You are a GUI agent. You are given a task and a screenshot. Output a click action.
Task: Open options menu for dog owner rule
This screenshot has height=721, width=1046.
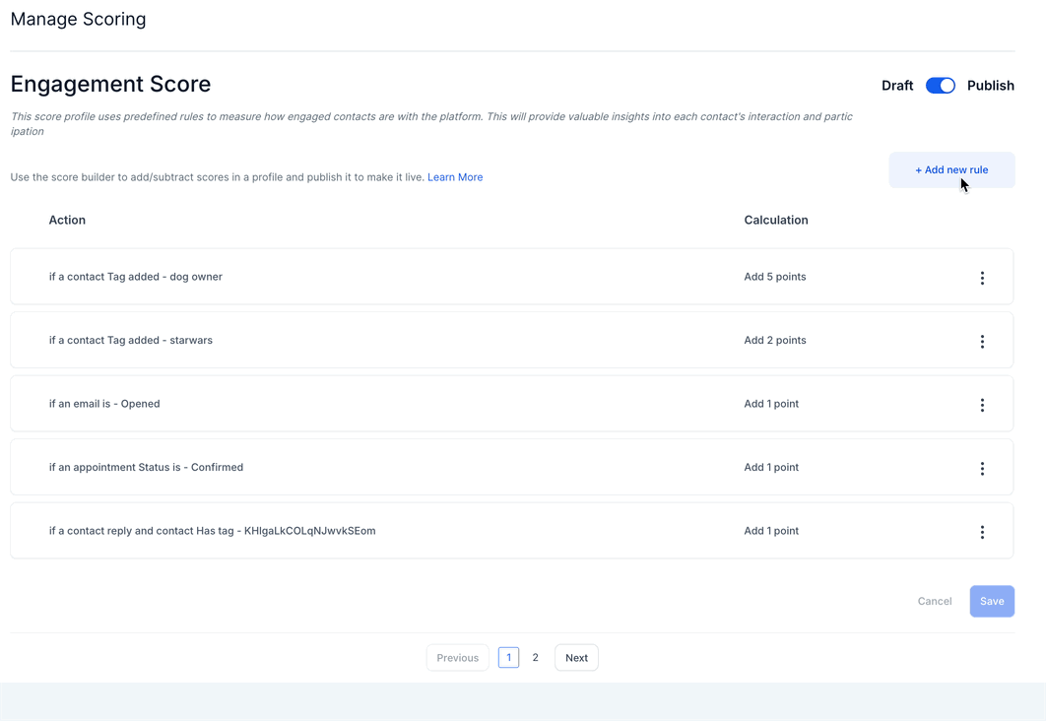coord(982,278)
